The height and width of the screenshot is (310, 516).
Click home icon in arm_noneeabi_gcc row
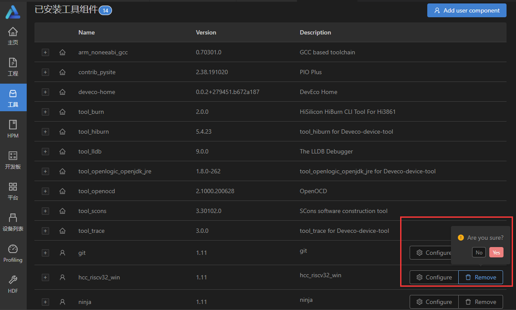pyautogui.click(x=62, y=52)
